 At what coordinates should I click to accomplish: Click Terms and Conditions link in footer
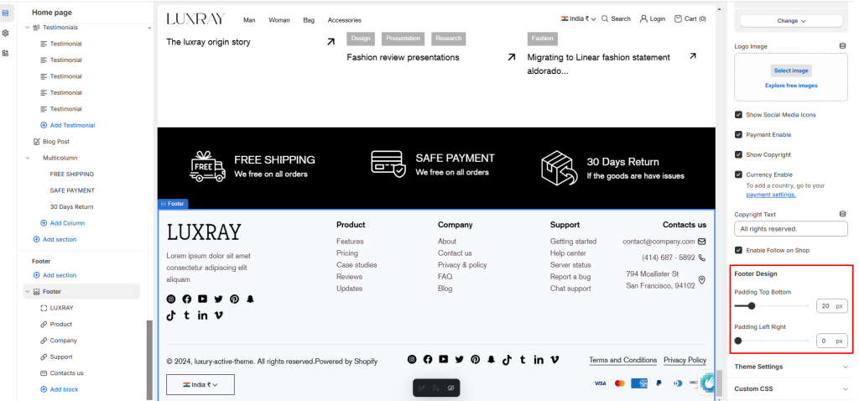pos(623,360)
